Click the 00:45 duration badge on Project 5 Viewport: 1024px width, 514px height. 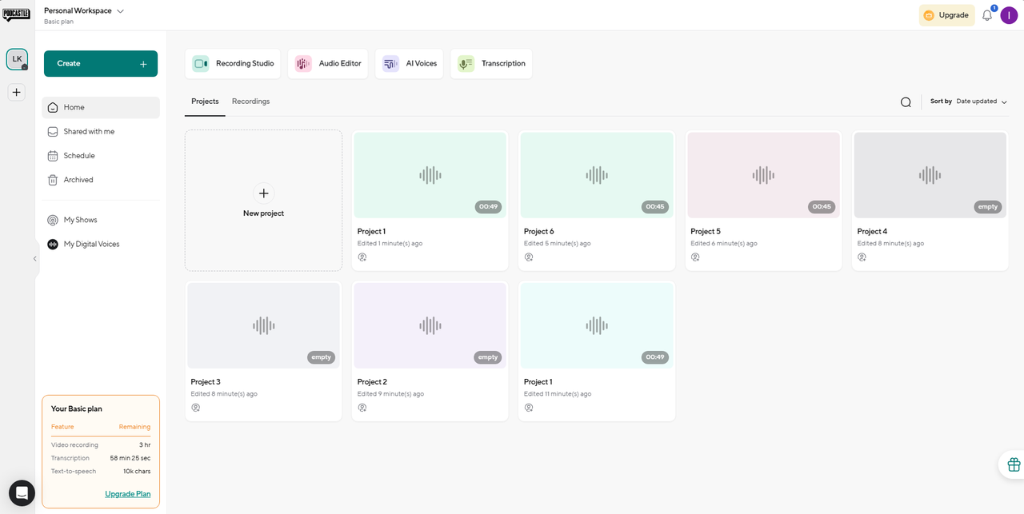[x=822, y=207]
